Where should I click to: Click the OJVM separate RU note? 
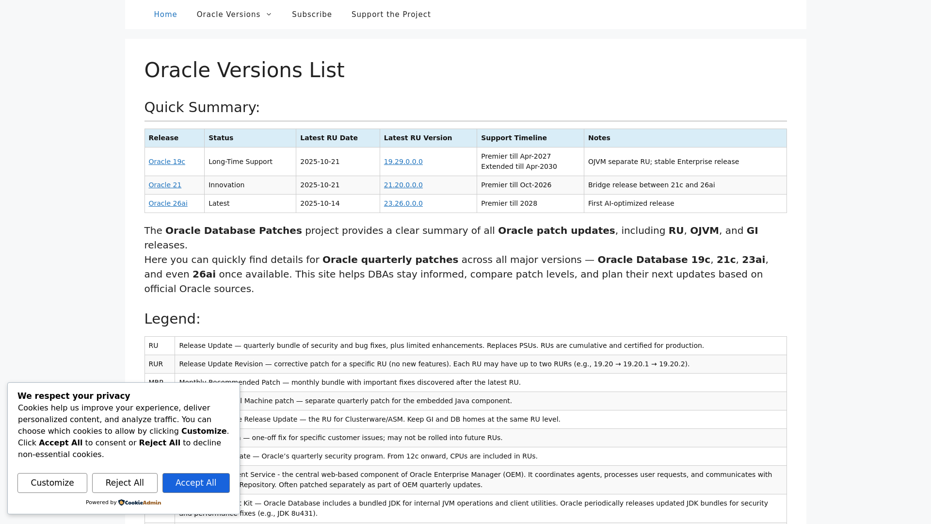[685, 162]
